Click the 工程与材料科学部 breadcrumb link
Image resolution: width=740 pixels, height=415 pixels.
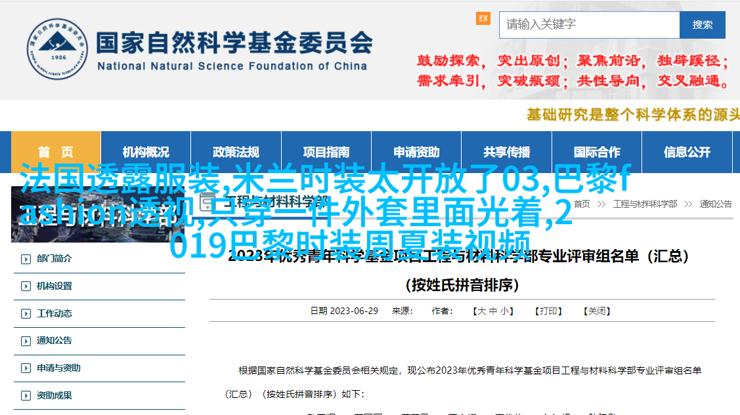pos(645,204)
